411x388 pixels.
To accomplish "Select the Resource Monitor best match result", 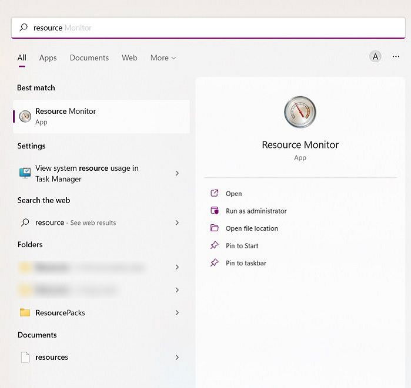I will [102, 116].
